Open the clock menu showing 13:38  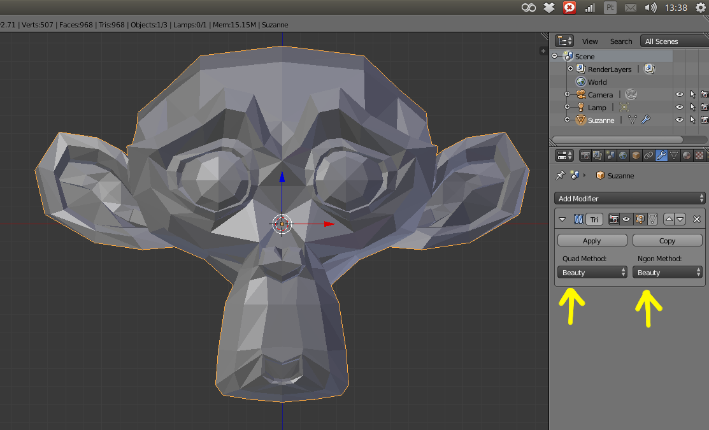(x=675, y=8)
